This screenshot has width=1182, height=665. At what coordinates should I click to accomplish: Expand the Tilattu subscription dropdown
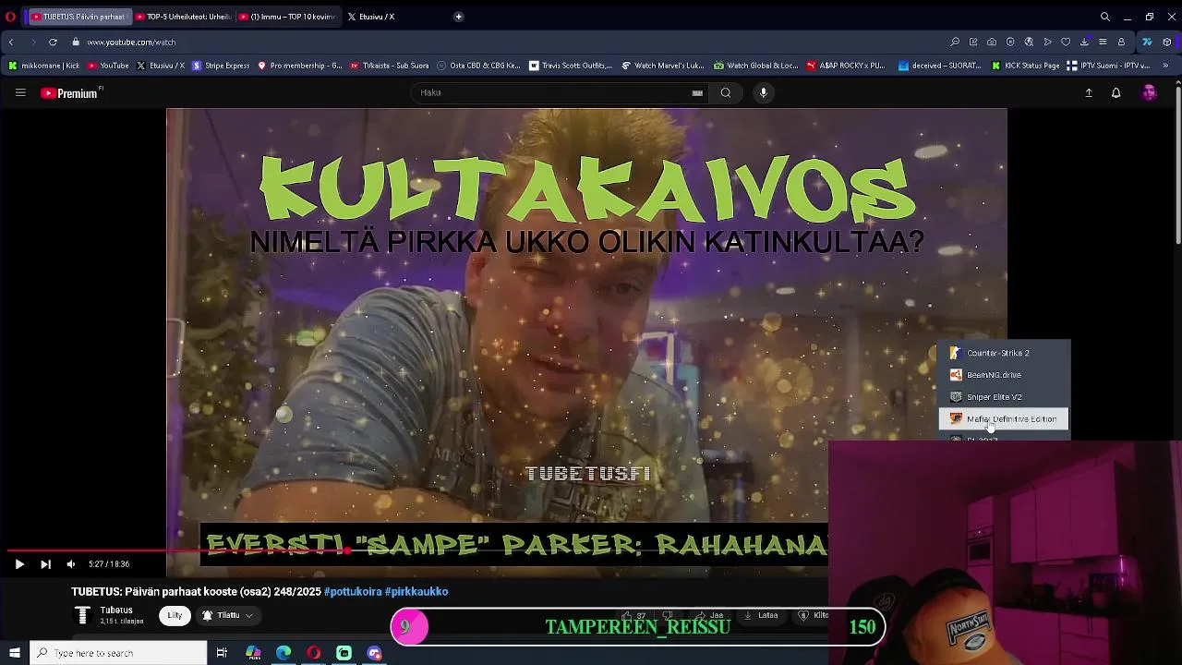pyautogui.click(x=228, y=615)
